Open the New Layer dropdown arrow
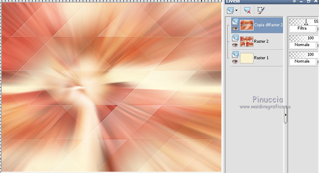This screenshot has width=319, height=173. pyautogui.click(x=237, y=10)
